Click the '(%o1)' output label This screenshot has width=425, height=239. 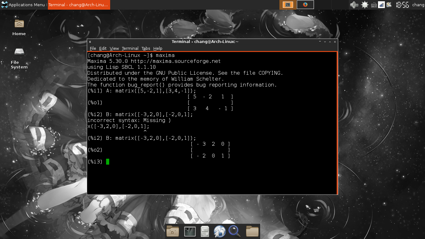pyautogui.click(x=95, y=103)
